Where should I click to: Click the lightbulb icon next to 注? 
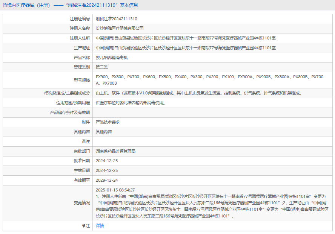84,226
